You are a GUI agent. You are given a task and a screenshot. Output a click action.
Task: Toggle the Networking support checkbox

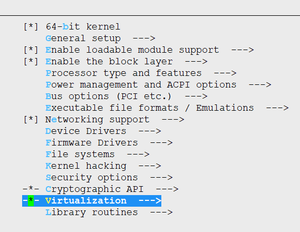coord(31,120)
